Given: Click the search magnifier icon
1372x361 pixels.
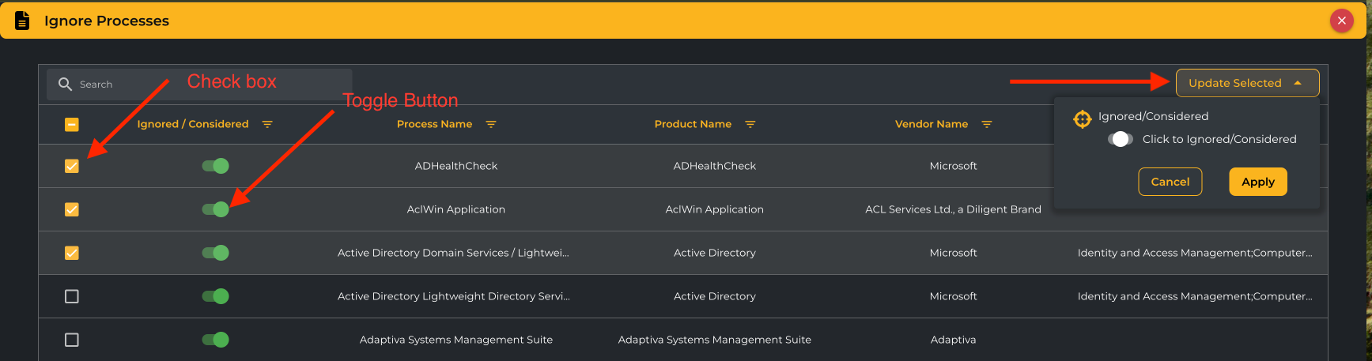Looking at the screenshot, I should pyautogui.click(x=65, y=84).
